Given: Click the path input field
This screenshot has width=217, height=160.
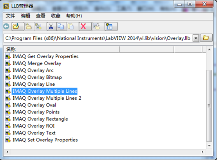Looking at the screenshot, I should click(98, 38).
